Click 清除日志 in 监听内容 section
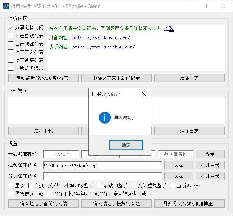This screenshot has width=233, height=216. [x=189, y=78]
